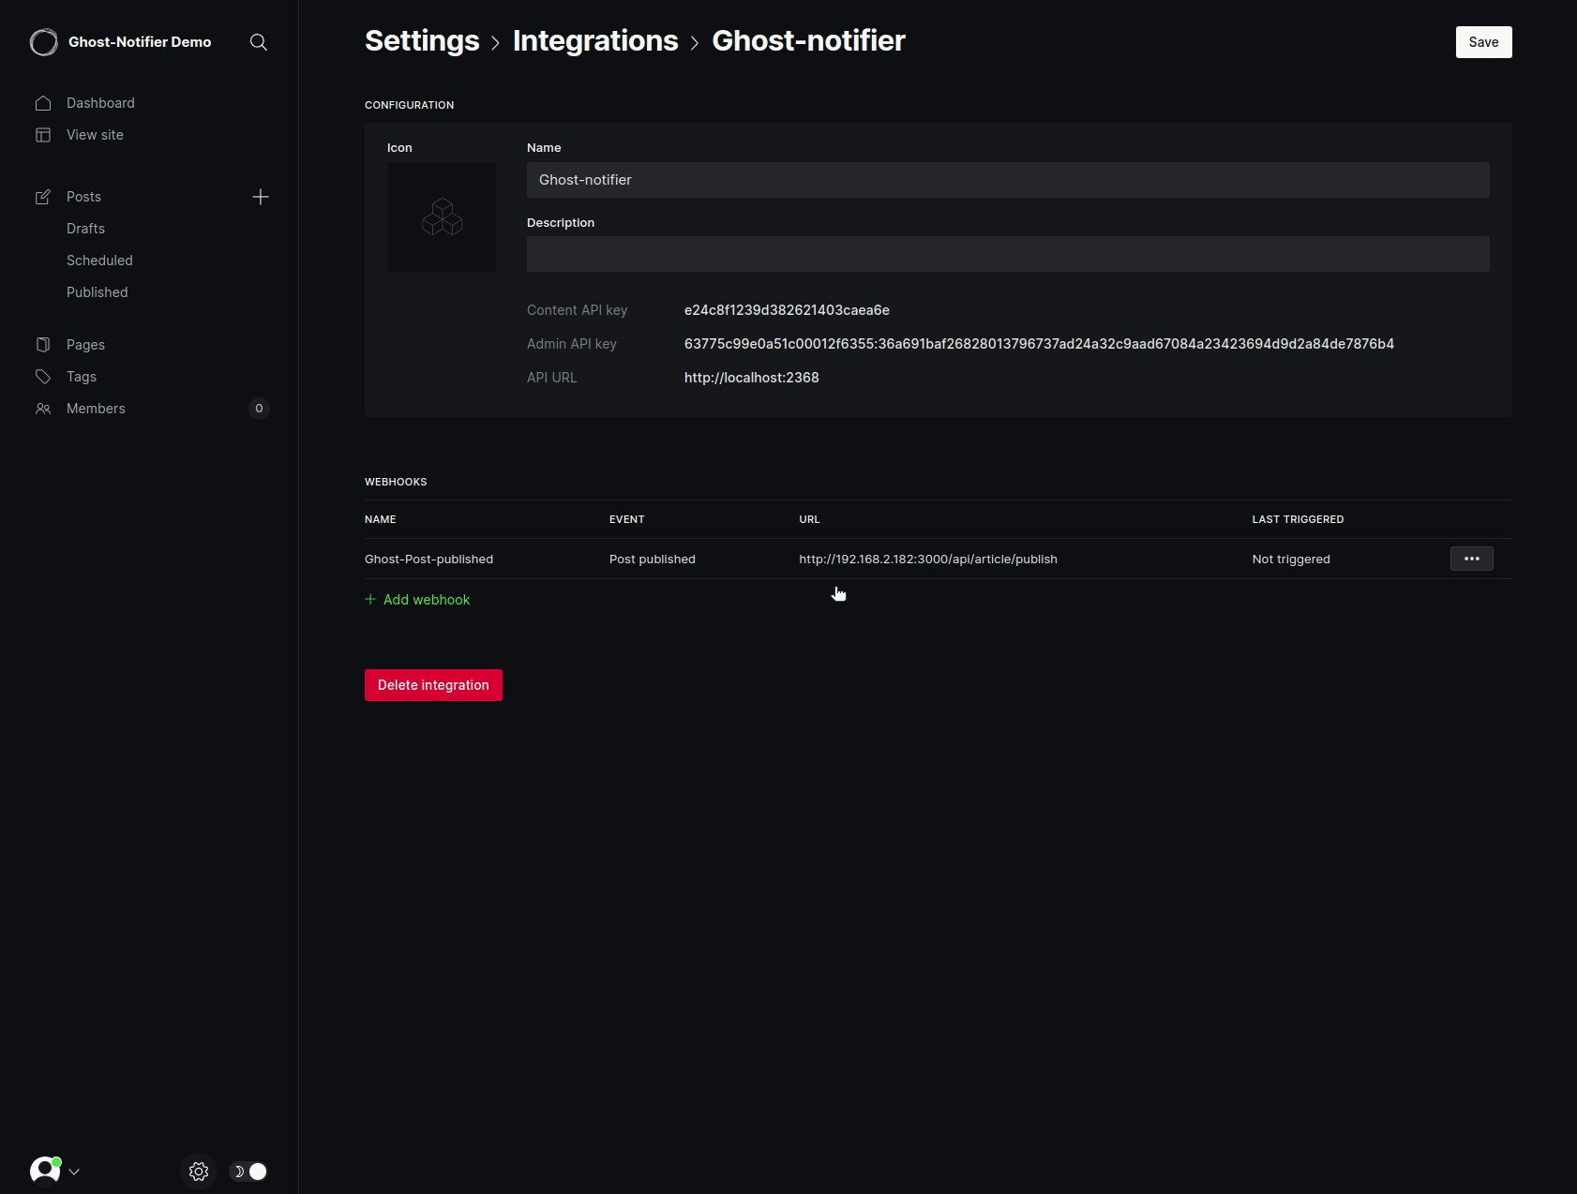
Task: Open Scheduled posts list
Action: (x=99, y=261)
